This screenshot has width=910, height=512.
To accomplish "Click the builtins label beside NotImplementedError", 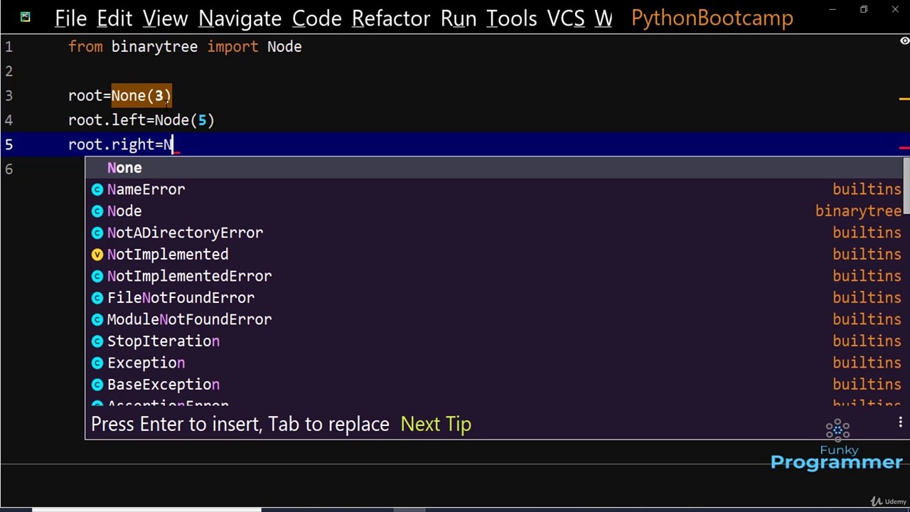I will click(x=867, y=276).
